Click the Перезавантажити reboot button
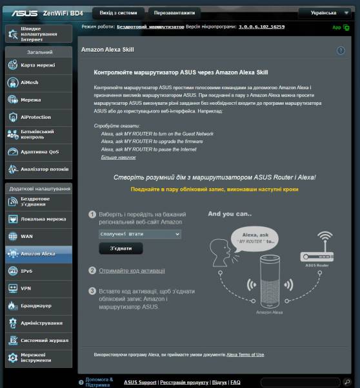The image size is (360, 388). [174, 13]
